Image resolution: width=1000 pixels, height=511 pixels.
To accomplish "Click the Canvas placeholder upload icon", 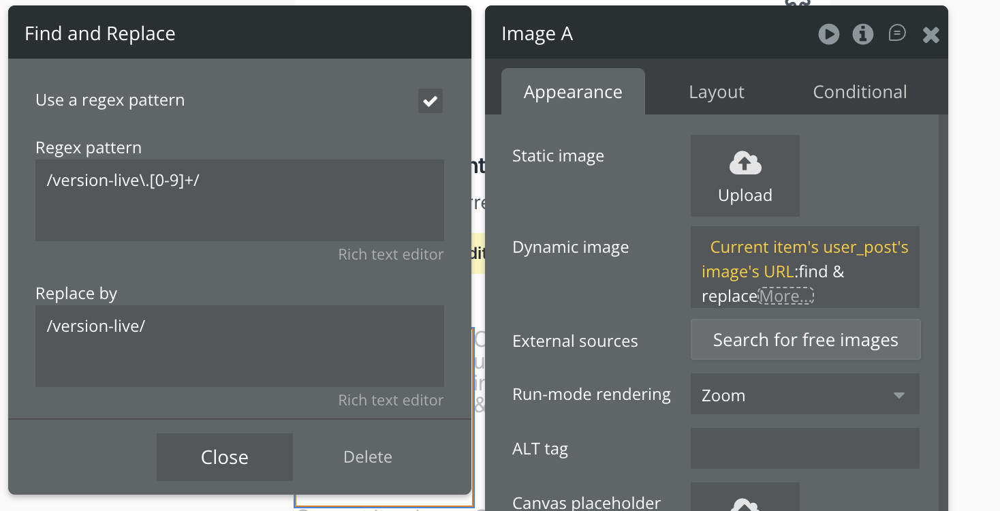I will pyautogui.click(x=745, y=503).
